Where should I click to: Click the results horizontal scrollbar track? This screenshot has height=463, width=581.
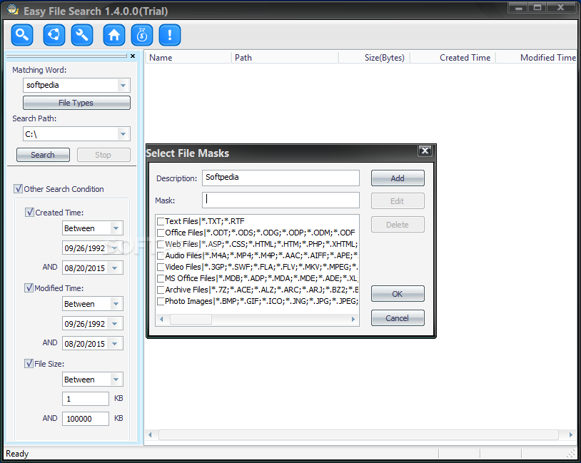pos(358,435)
